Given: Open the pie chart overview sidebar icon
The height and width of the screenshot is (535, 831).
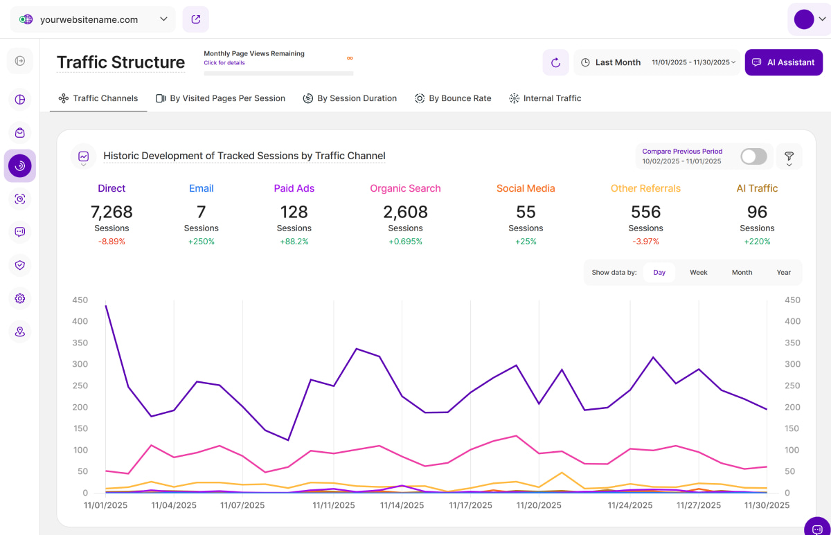Looking at the screenshot, I should tap(20, 100).
